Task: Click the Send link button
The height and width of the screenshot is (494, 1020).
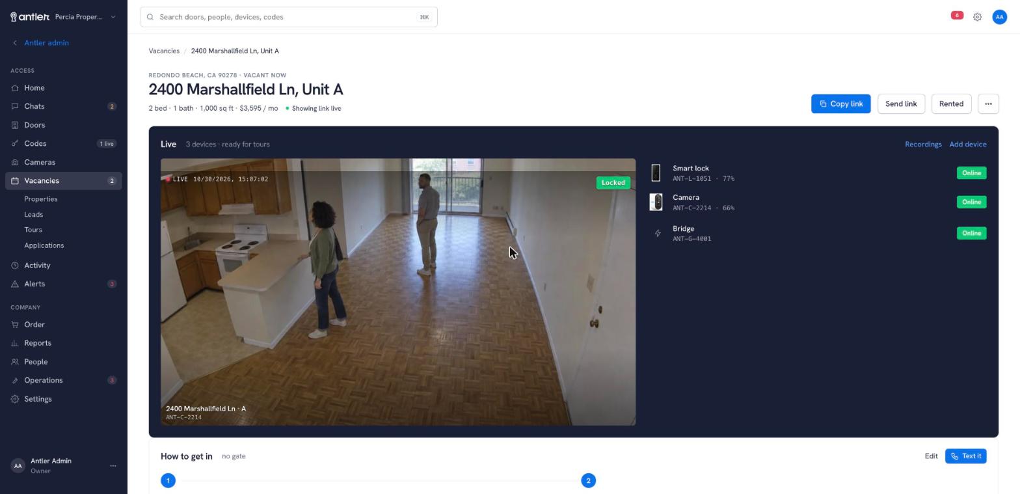Action: point(901,104)
